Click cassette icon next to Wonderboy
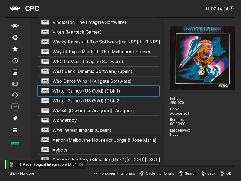 (45, 120)
